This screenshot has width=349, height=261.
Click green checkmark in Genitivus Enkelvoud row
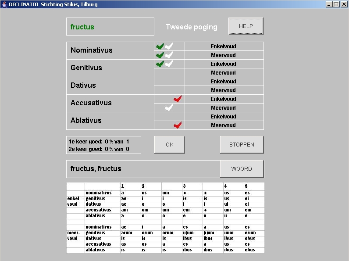click(x=160, y=64)
